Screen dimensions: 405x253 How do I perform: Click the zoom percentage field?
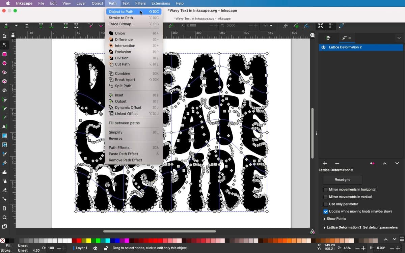pos(347,248)
